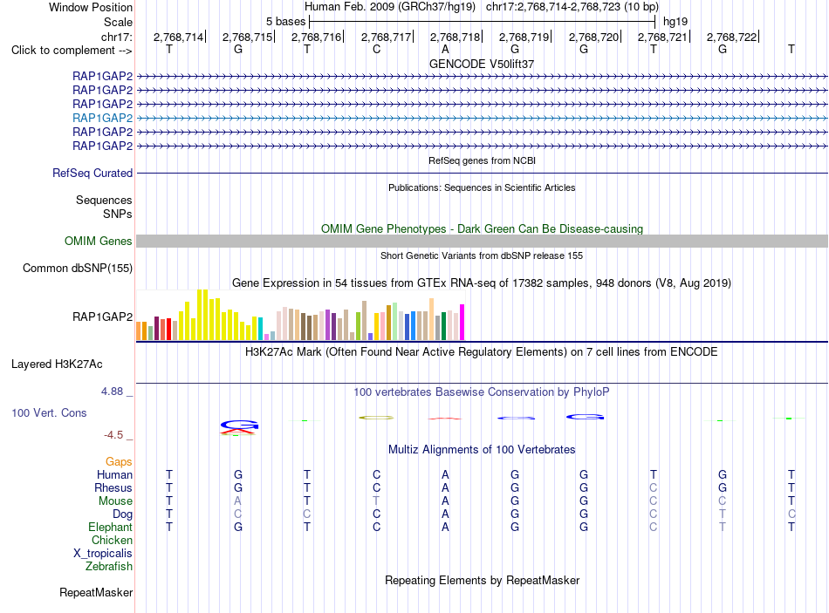This screenshot has height=613, width=829.
Task: Click the blue G PhyloP logo letter
Action: click(x=239, y=425)
